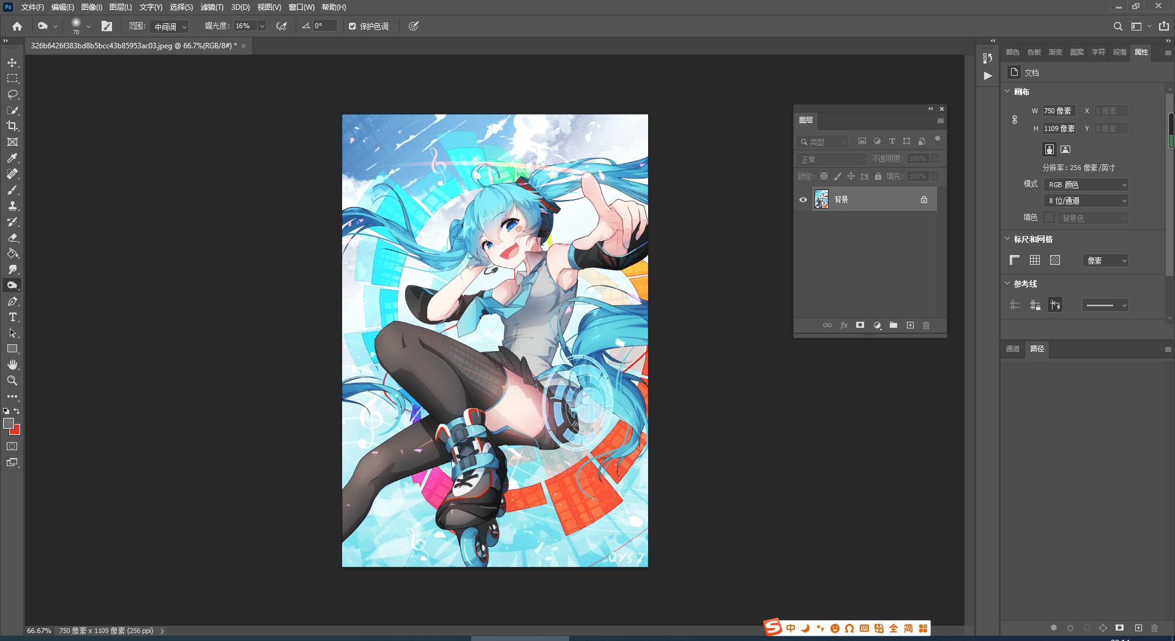Select the Eraser tool
The height and width of the screenshot is (641, 1175).
pyautogui.click(x=12, y=237)
